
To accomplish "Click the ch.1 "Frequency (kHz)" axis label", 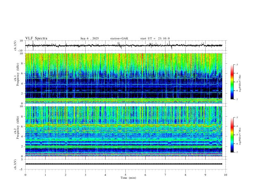I will (x=18, y=74).
